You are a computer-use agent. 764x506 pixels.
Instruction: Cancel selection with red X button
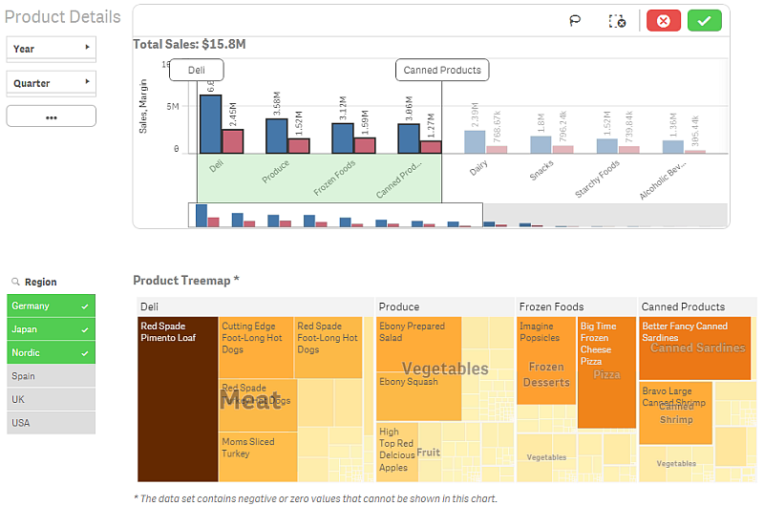coord(664,21)
